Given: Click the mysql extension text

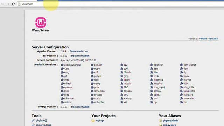Looking at the screenshot, I should (97, 84).
